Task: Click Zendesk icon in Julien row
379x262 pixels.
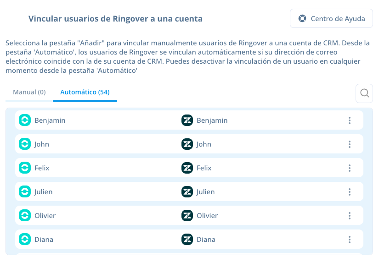Action: [x=187, y=191]
